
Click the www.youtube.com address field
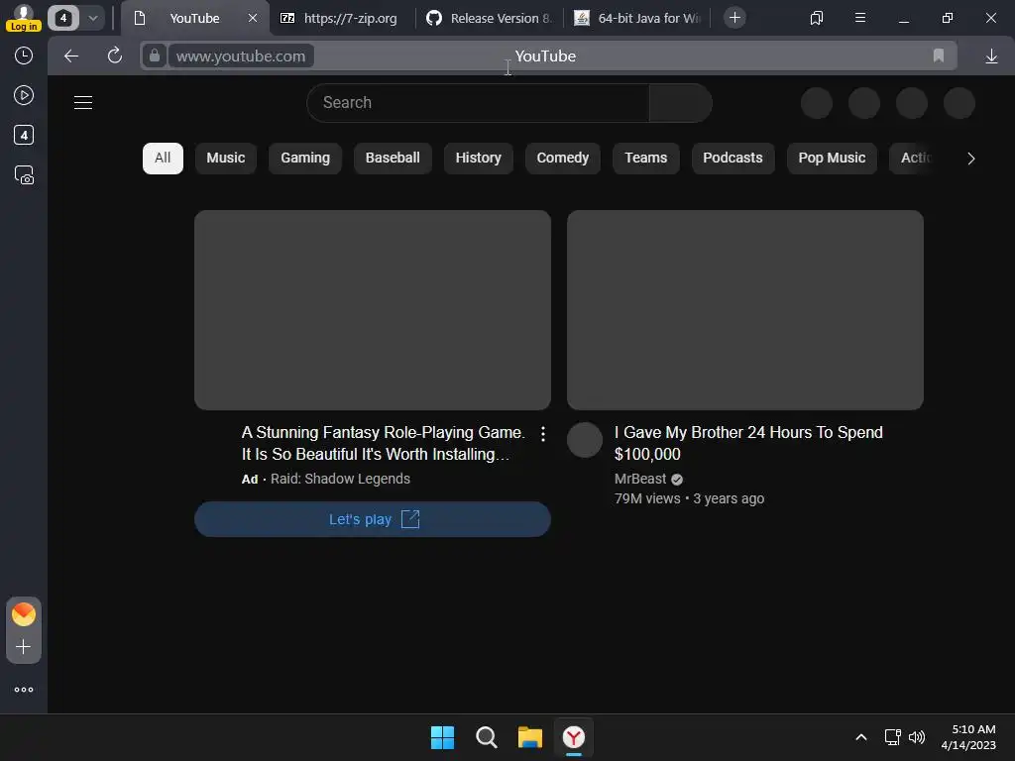pos(241,56)
